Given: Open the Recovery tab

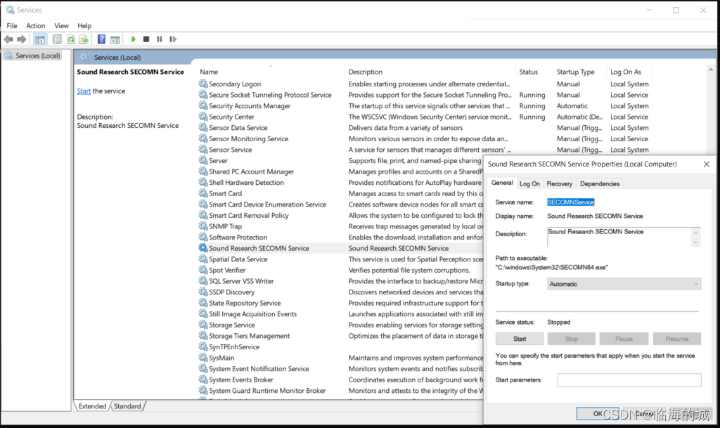Looking at the screenshot, I should coord(559,183).
